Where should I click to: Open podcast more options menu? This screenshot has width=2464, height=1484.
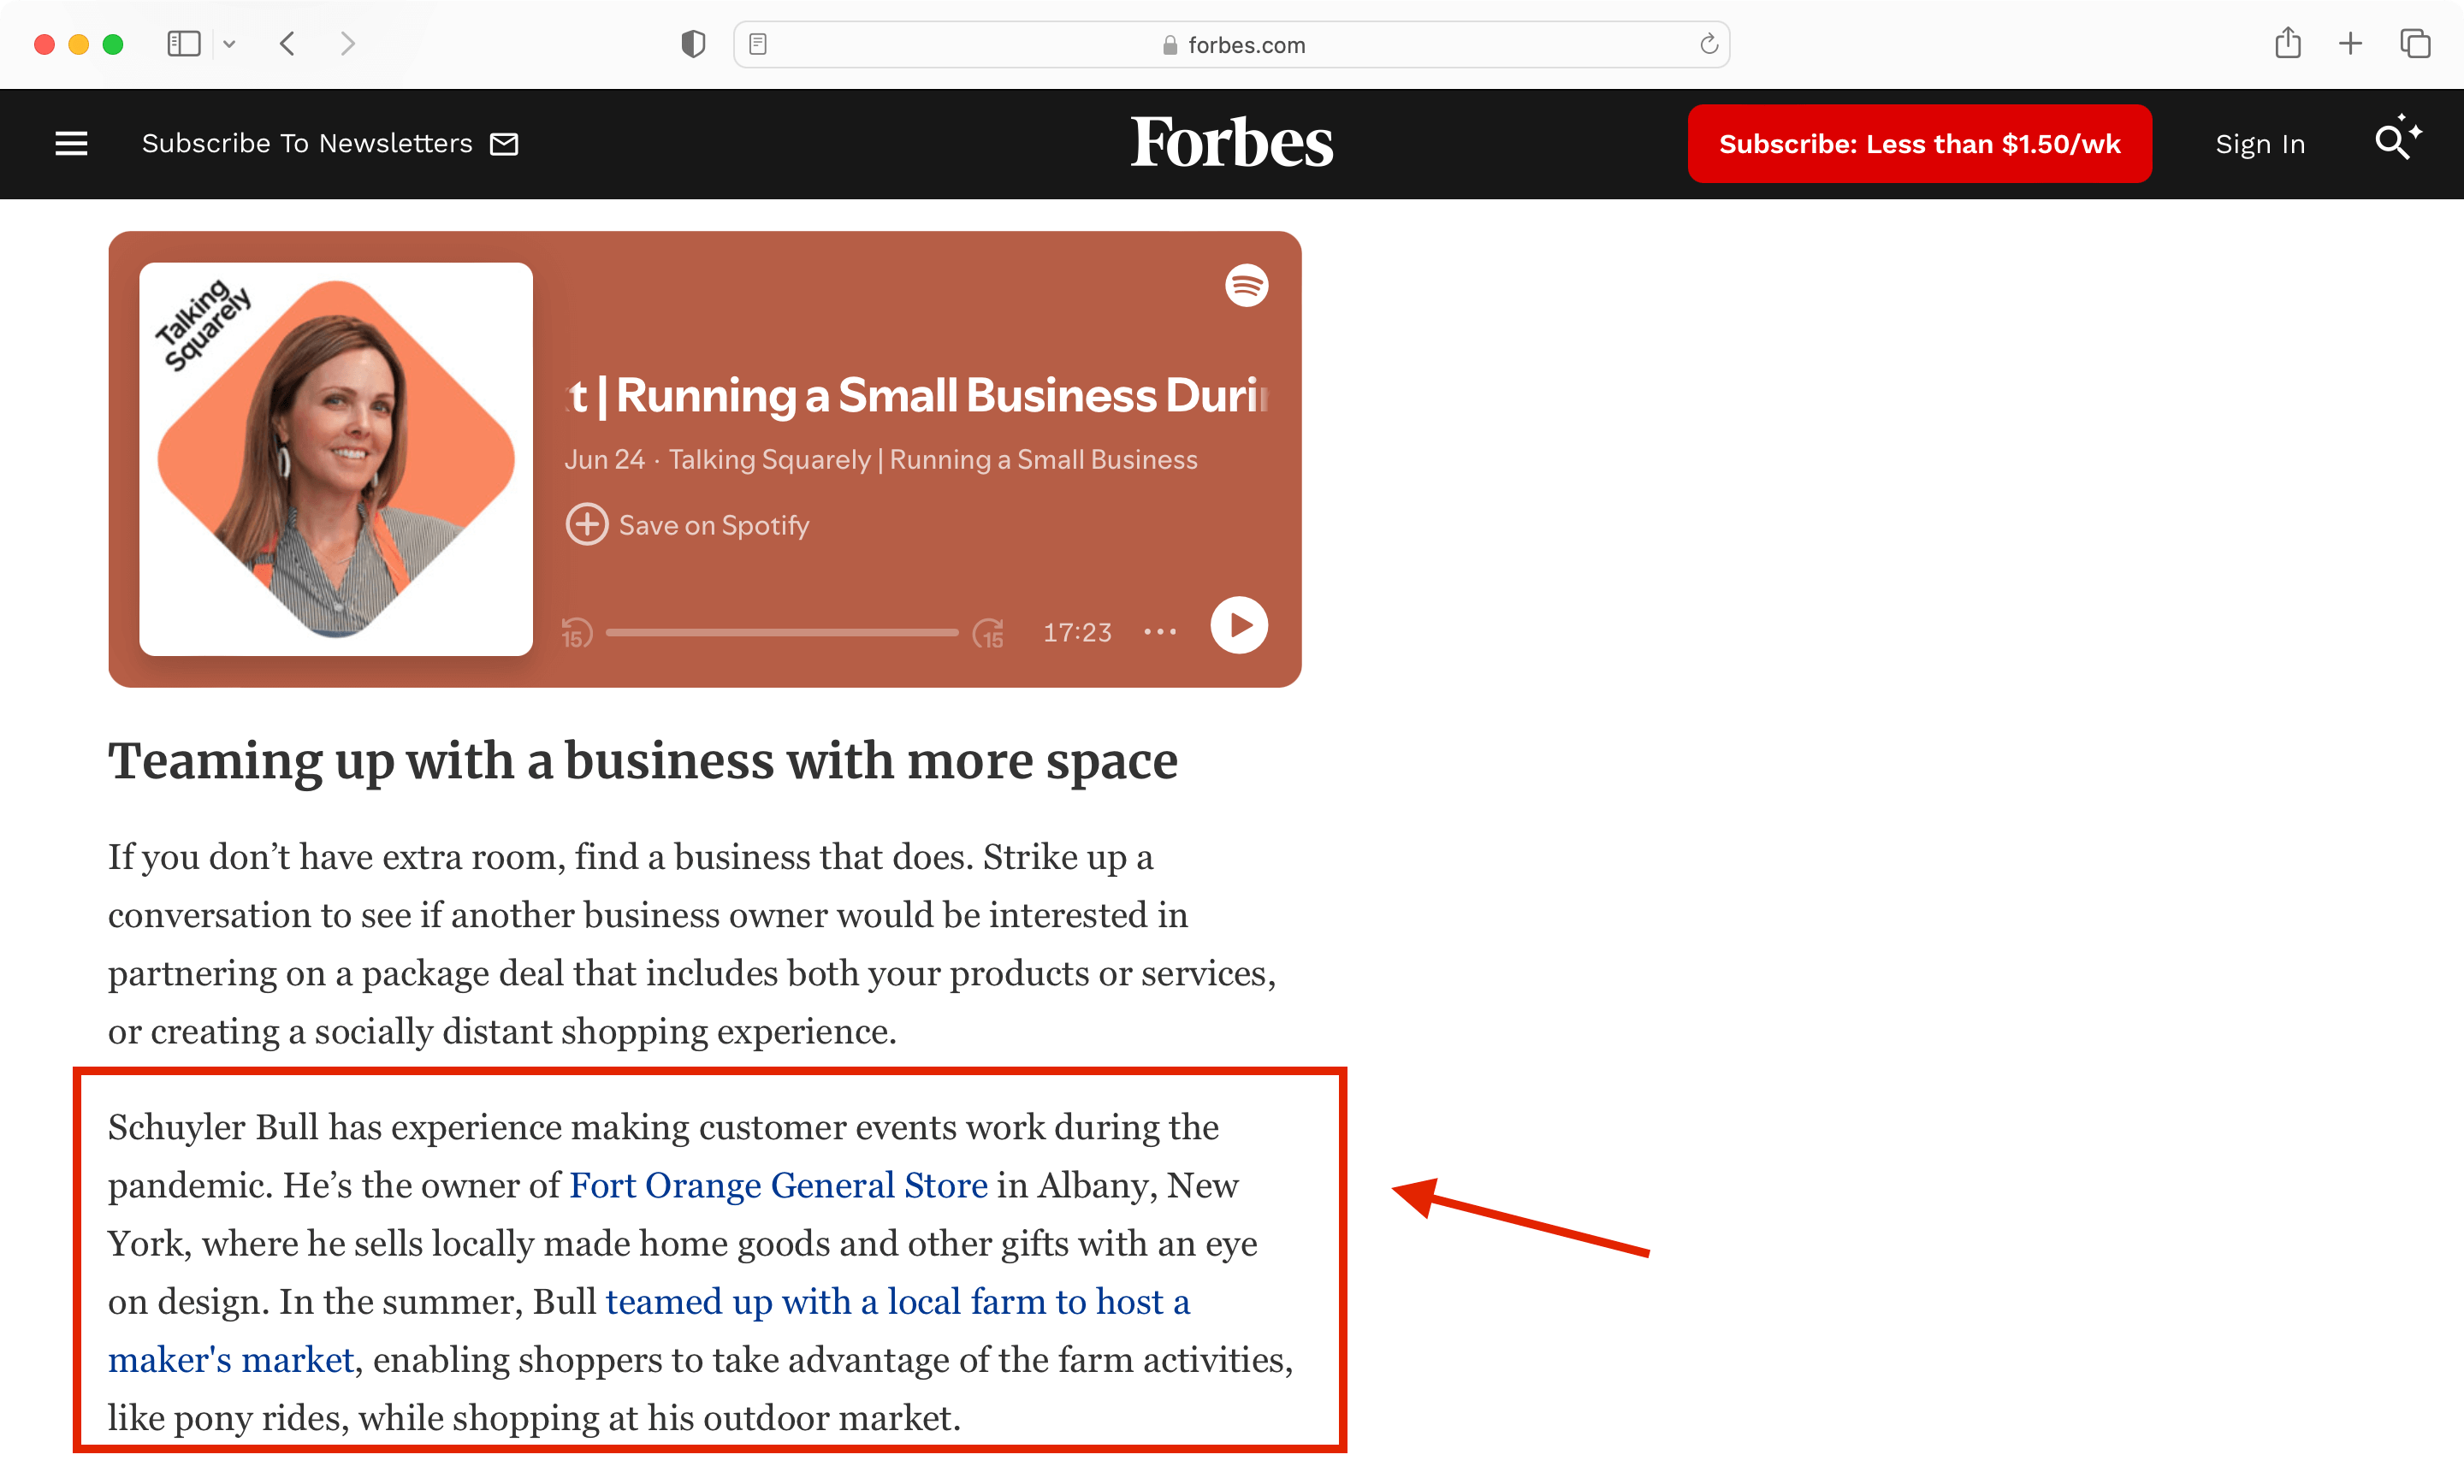(x=1160, y=632)
